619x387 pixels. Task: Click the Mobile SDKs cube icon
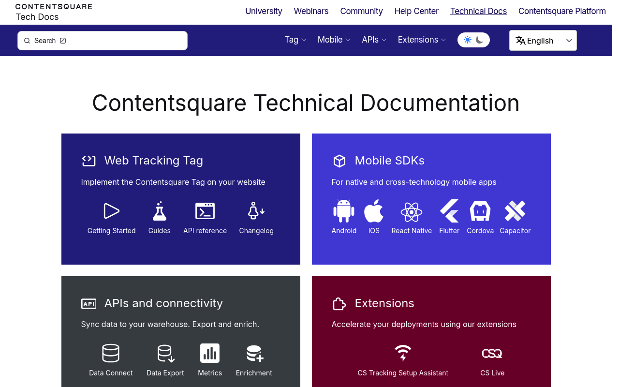tap(339, 161)
